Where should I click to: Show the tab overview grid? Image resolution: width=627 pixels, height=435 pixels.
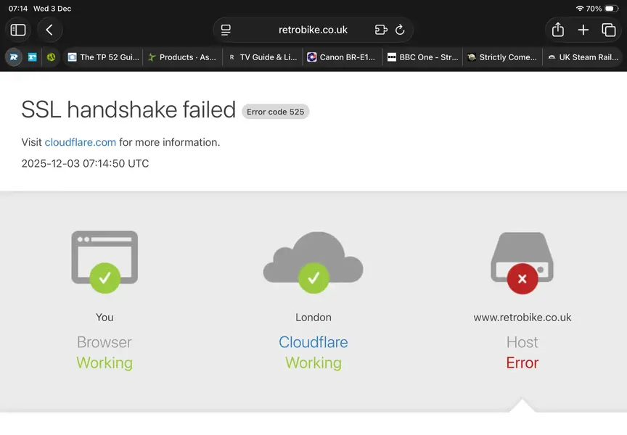pos(609,30)
